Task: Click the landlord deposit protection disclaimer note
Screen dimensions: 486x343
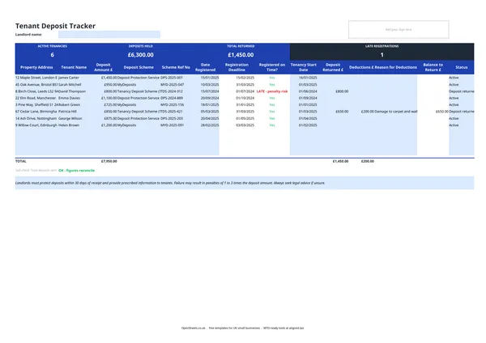Action: pos(245,183)
